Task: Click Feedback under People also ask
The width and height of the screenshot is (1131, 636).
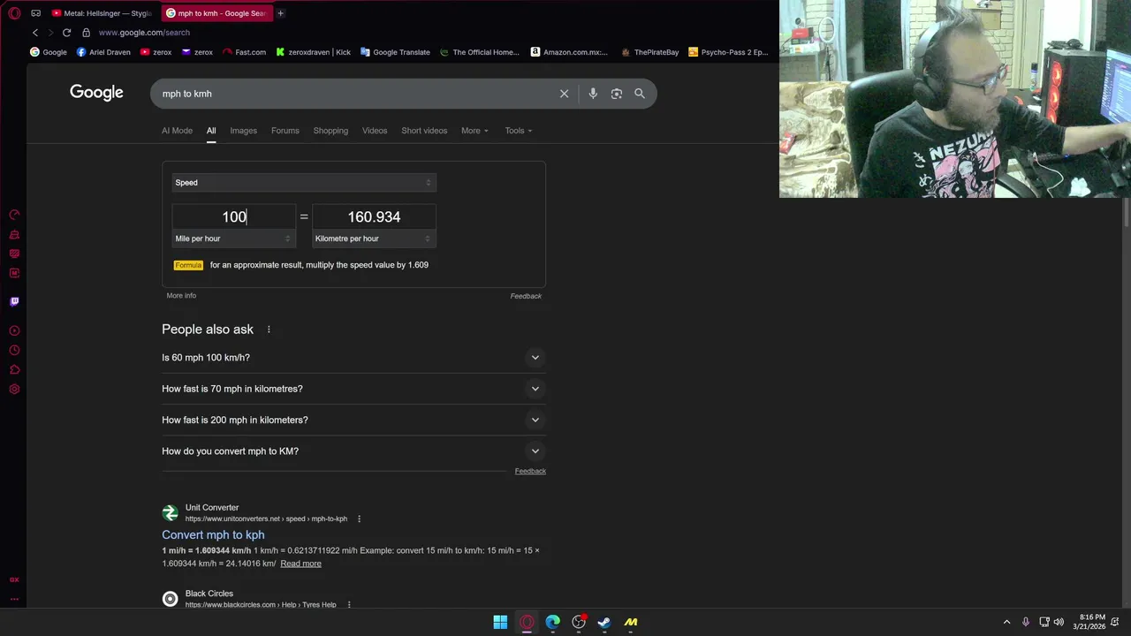Action: [x=530, y=471]
